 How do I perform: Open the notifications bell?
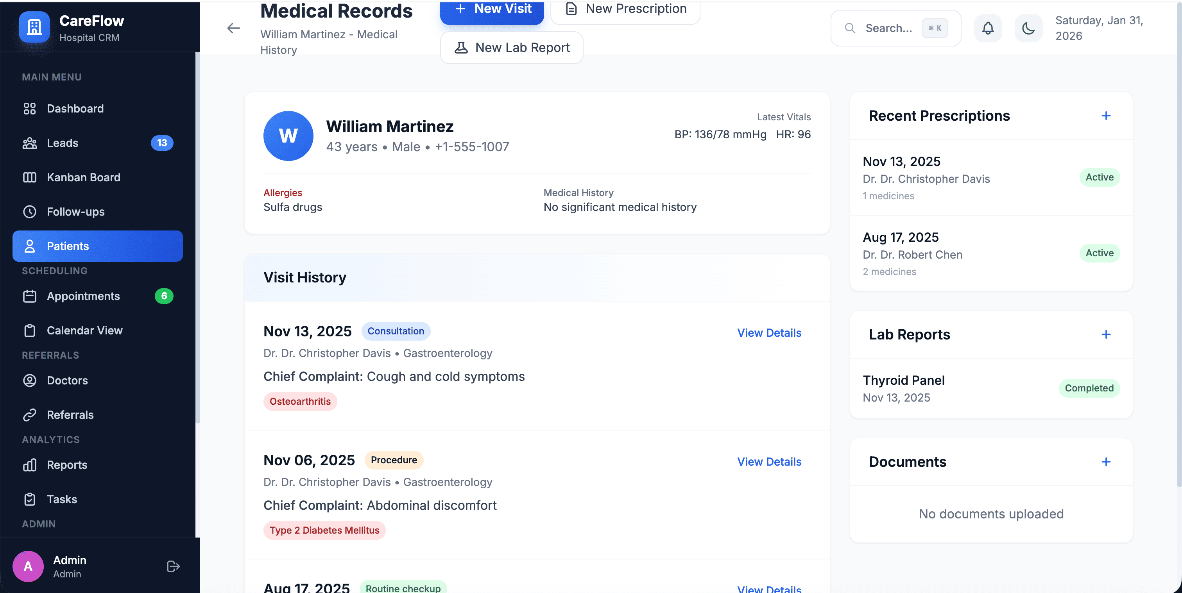point(987,29)
